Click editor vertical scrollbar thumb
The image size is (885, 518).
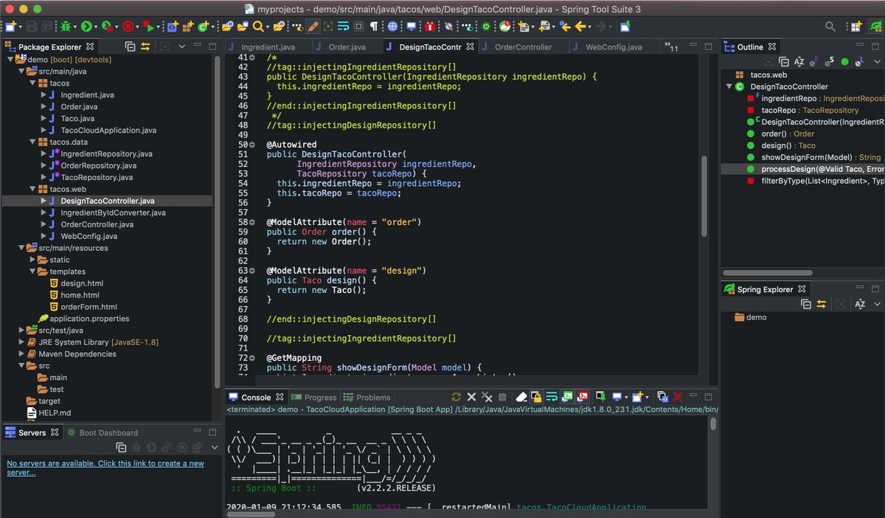click(x=704, y=196)
